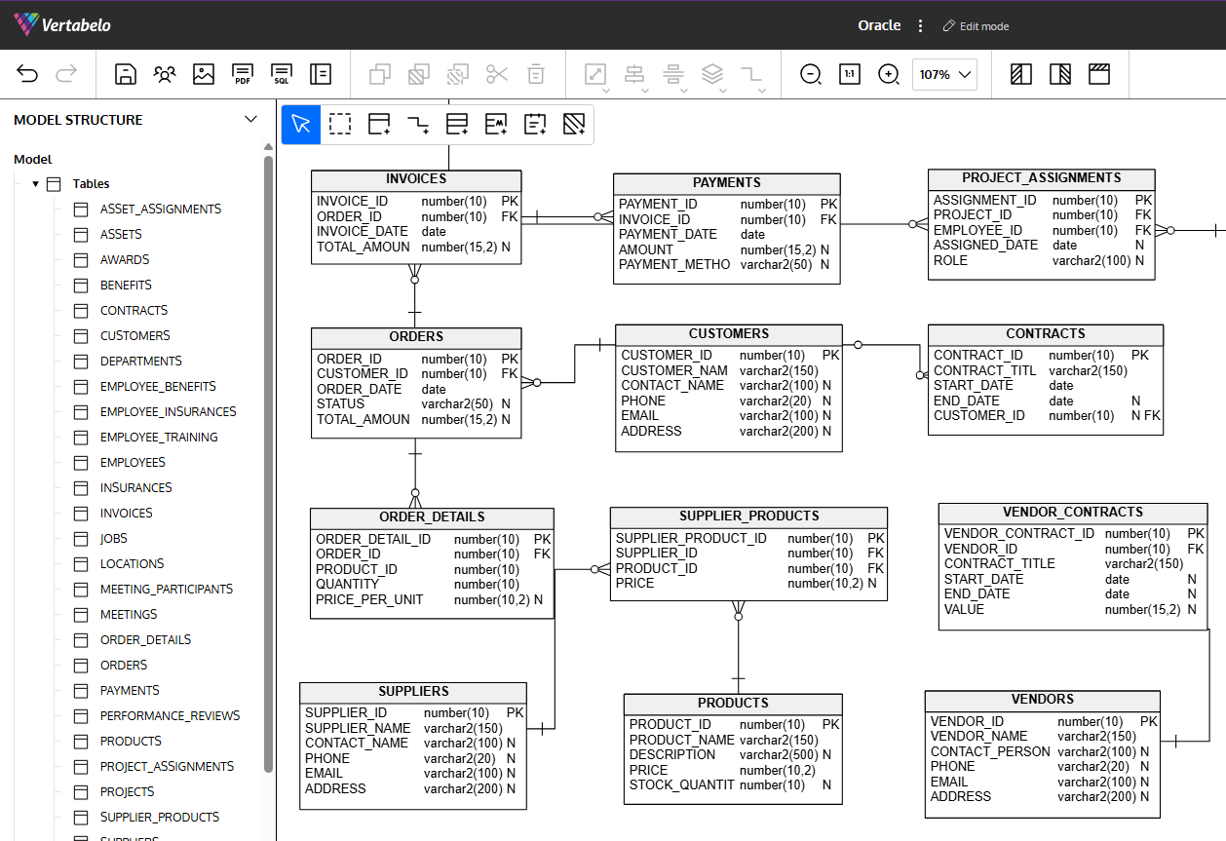Image resolution: width=1226 pixels, height=841 pixels.
Task: Open horizontal align options icon
Action: [634, 74]
